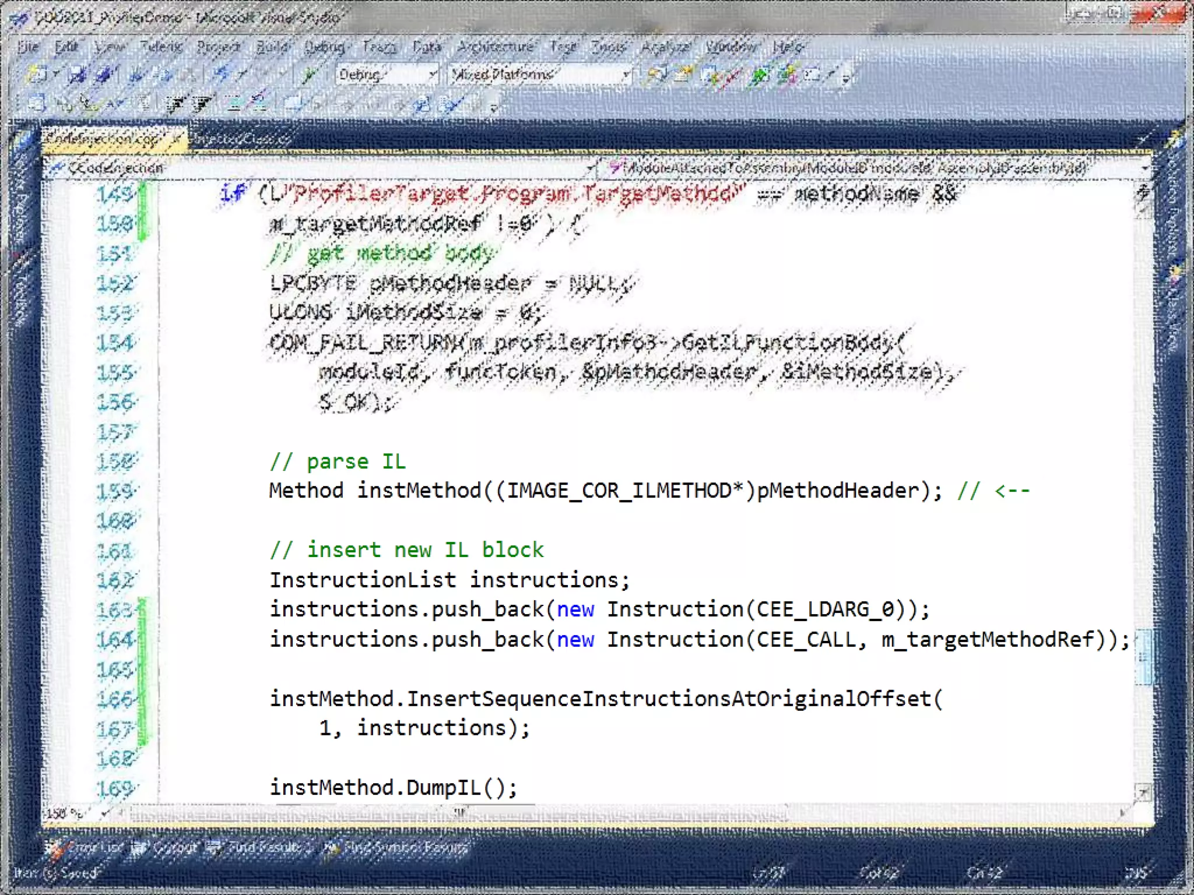
Task: Open the editor zoom 150% dropdown
Action: pyautogui.click(x=104, y=812)
